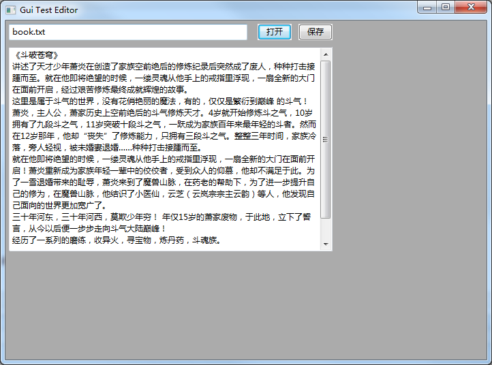Click the line starting with 在12岁那年
The height and width of the screenshot is (365, 492).
[164, 136]
